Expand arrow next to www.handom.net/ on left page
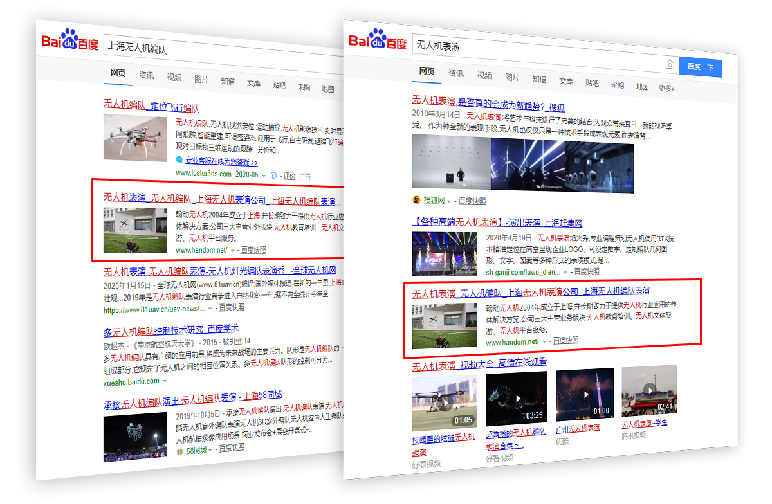772x504 pixels. click(x=232, y=250)
